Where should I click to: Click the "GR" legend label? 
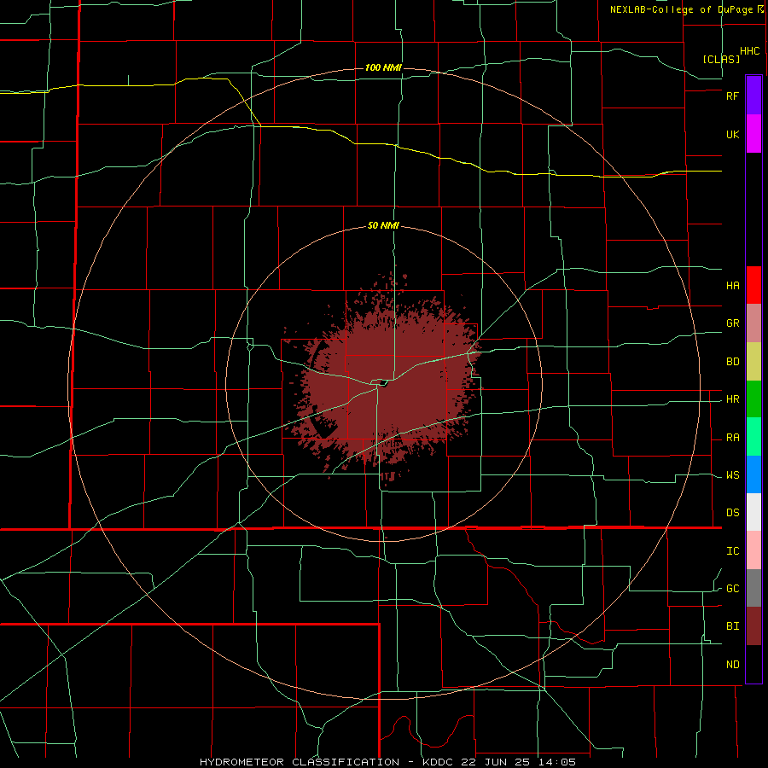[732, 323]
